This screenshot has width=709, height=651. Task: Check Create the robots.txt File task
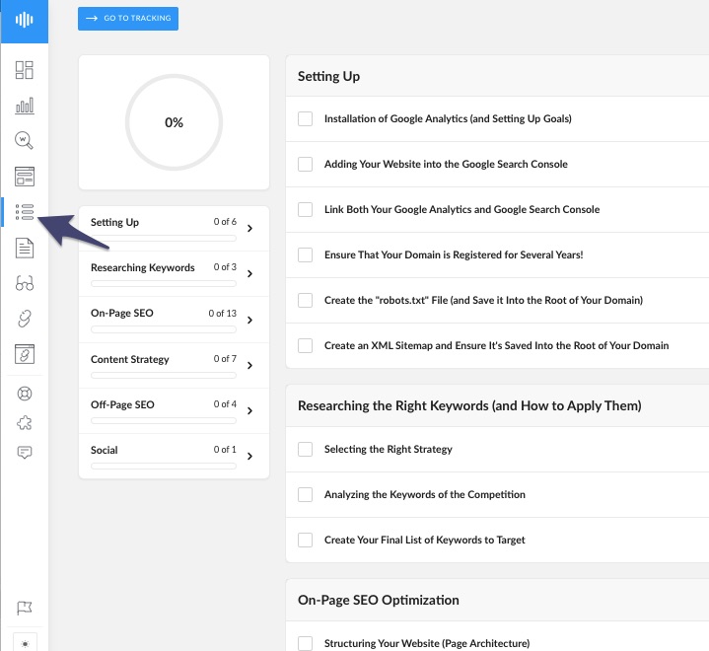306,301
